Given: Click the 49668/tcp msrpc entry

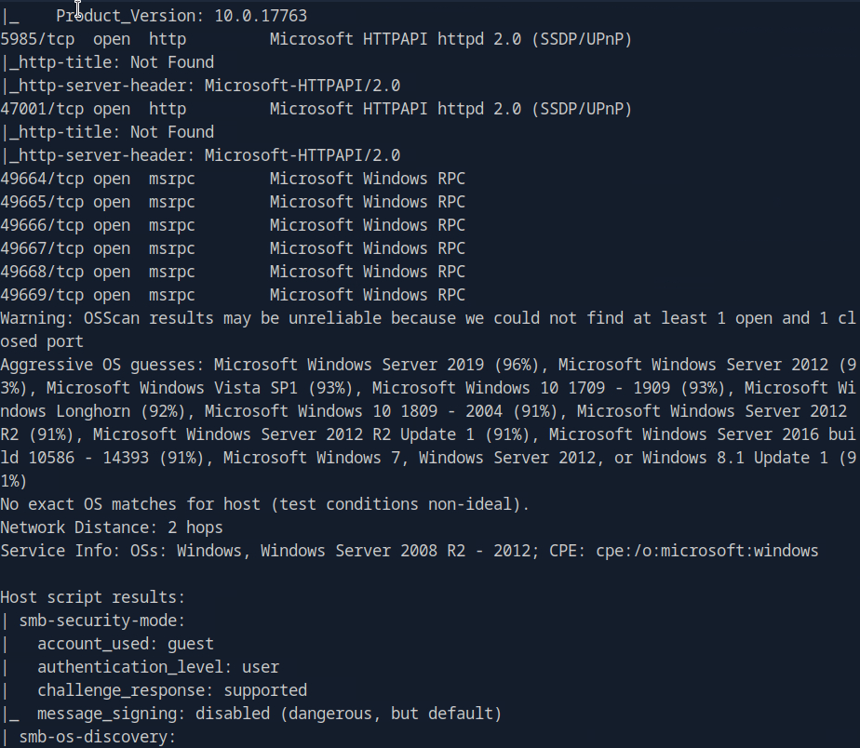Looking at the screenshot, I should point(233,272).
